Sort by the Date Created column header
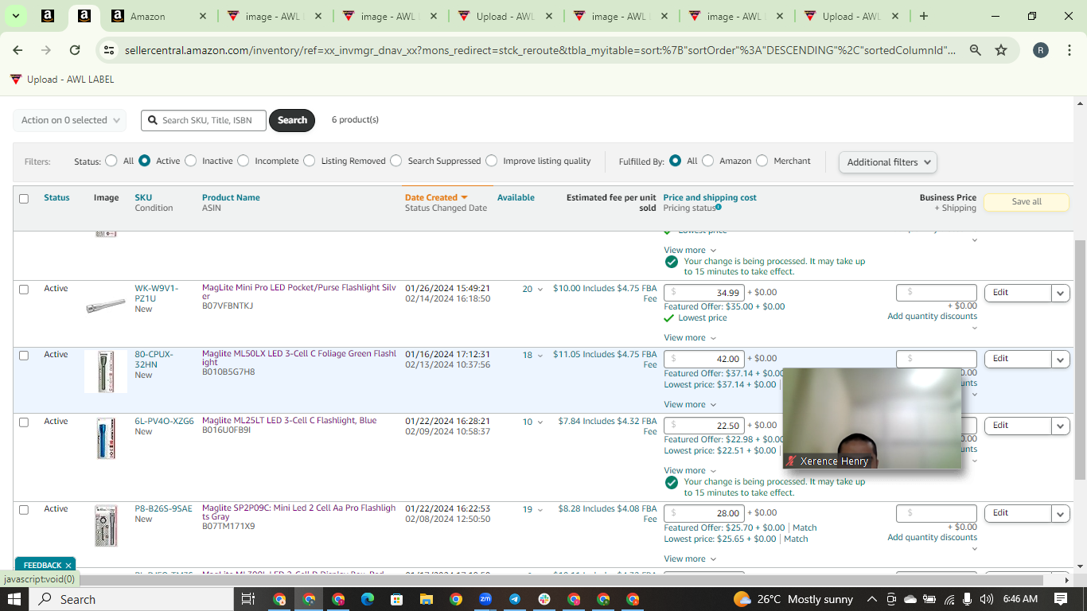 (436, 197)
